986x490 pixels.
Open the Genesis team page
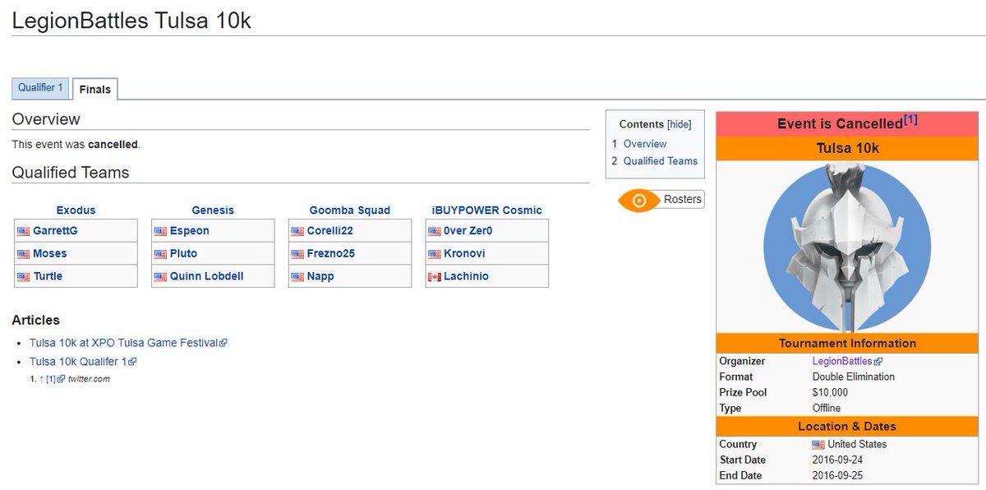click(x=213, y=210)
